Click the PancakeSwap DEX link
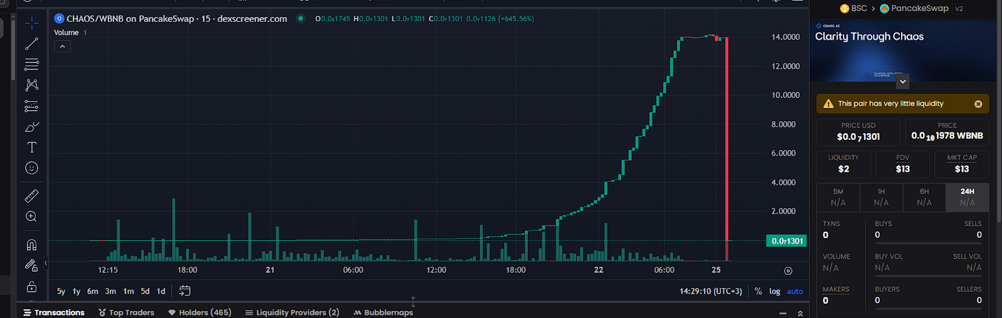This screenshot has height=318, width=1002. [x=914, y=8]
